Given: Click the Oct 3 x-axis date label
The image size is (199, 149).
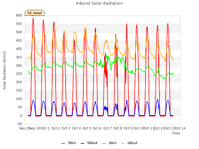Looking at the screenshot, I should (66, 128).
